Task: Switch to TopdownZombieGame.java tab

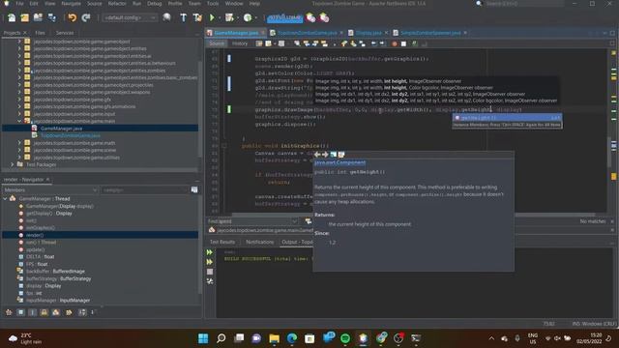Action: pyautogui.click(x=307, y=33)
